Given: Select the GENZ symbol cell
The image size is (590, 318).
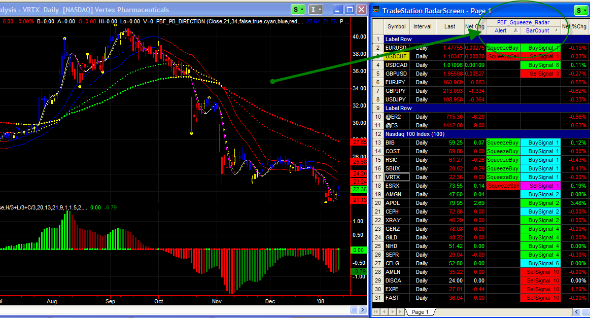Looking at the screenshot, I should pos(396,229).
